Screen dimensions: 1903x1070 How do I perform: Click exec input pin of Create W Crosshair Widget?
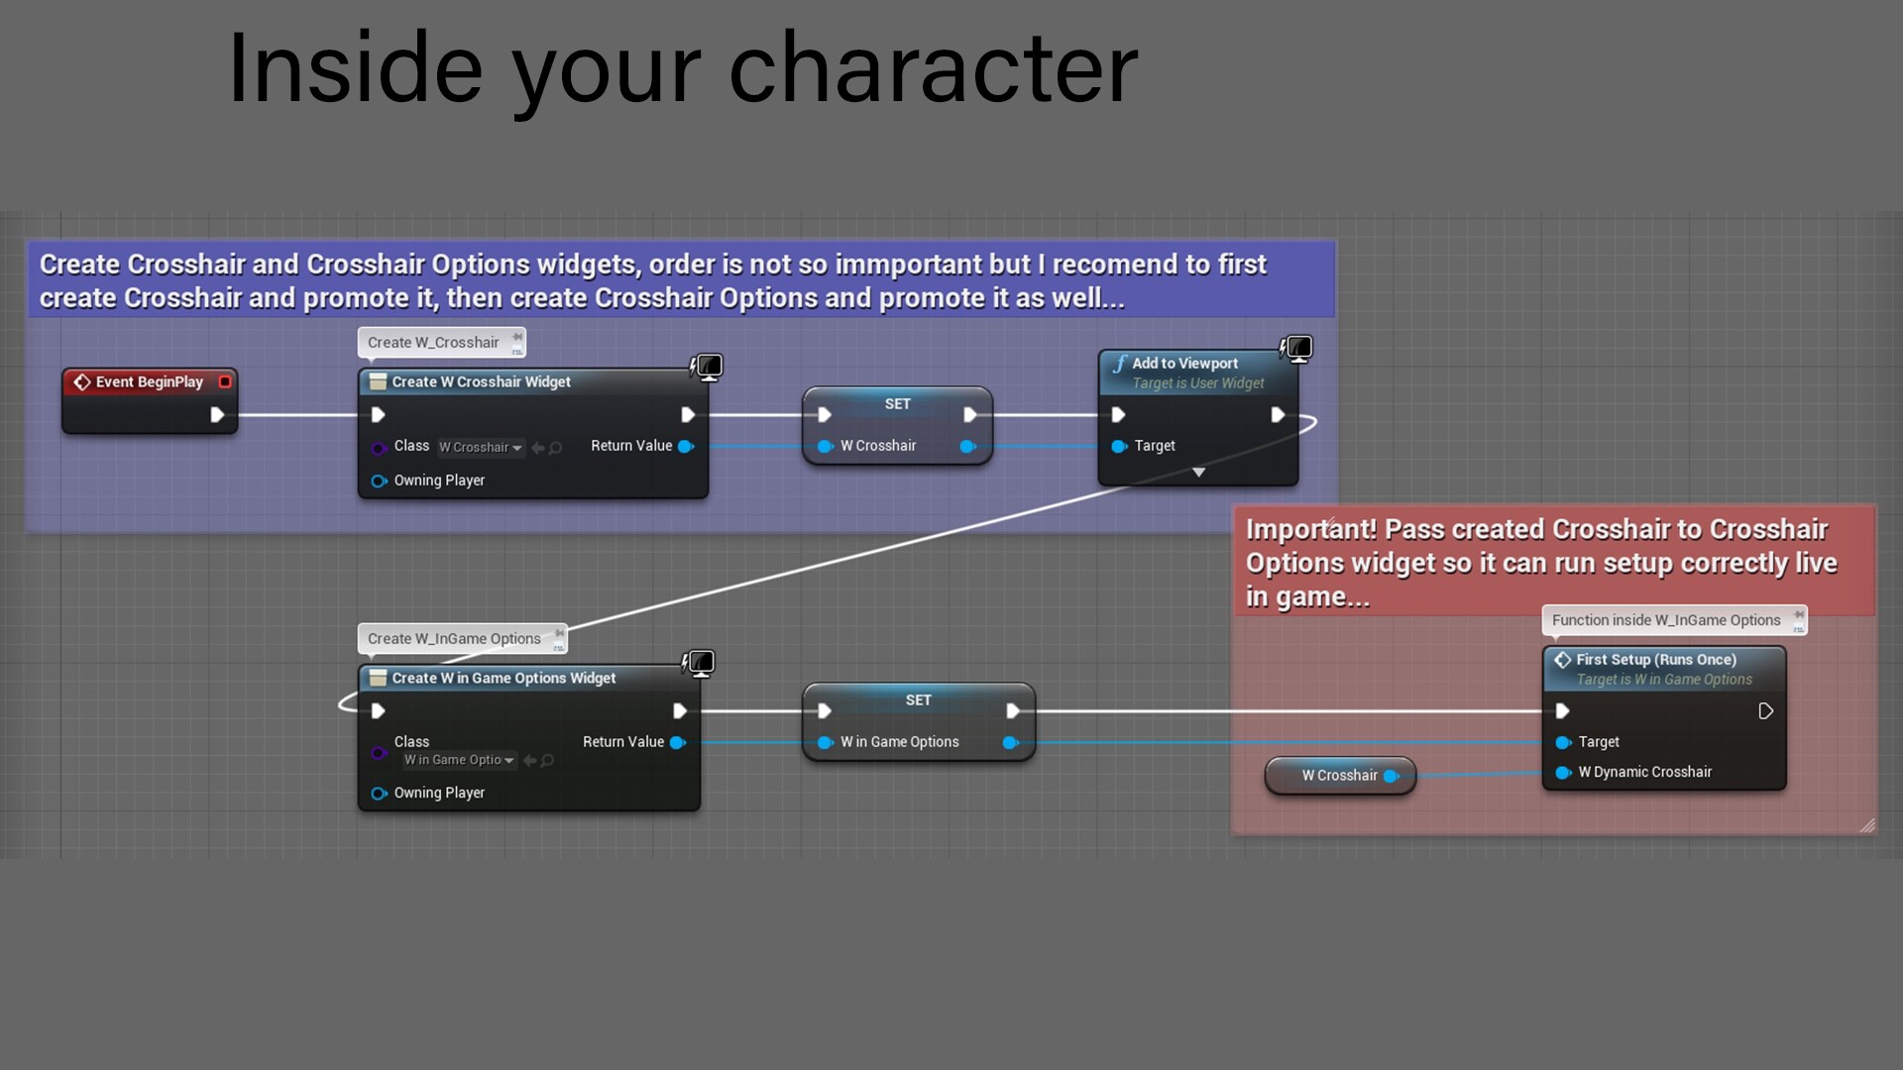point(378,414)
